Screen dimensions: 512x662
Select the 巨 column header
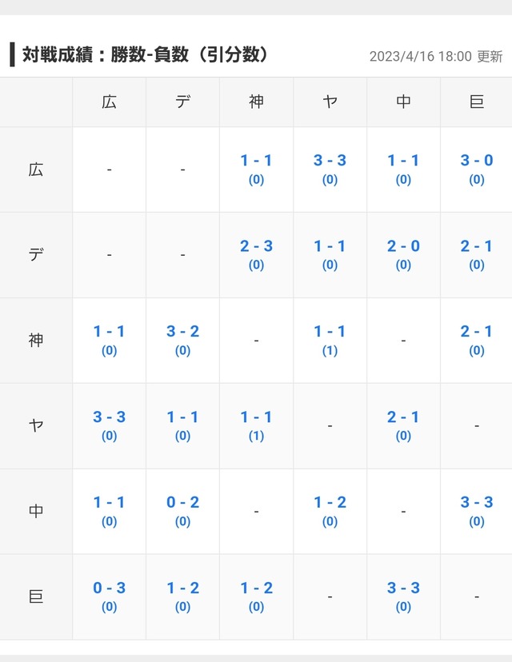(477, 102)
